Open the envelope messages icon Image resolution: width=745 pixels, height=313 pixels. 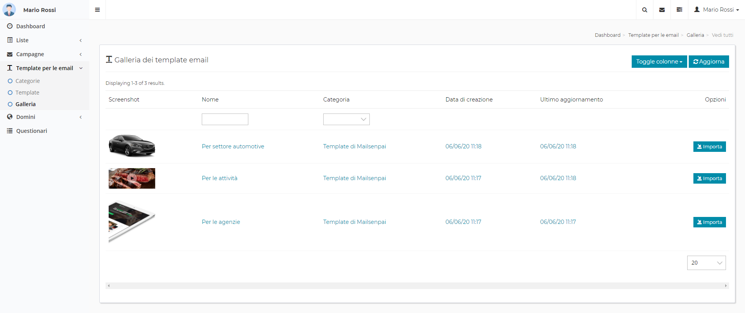(662, 10)
